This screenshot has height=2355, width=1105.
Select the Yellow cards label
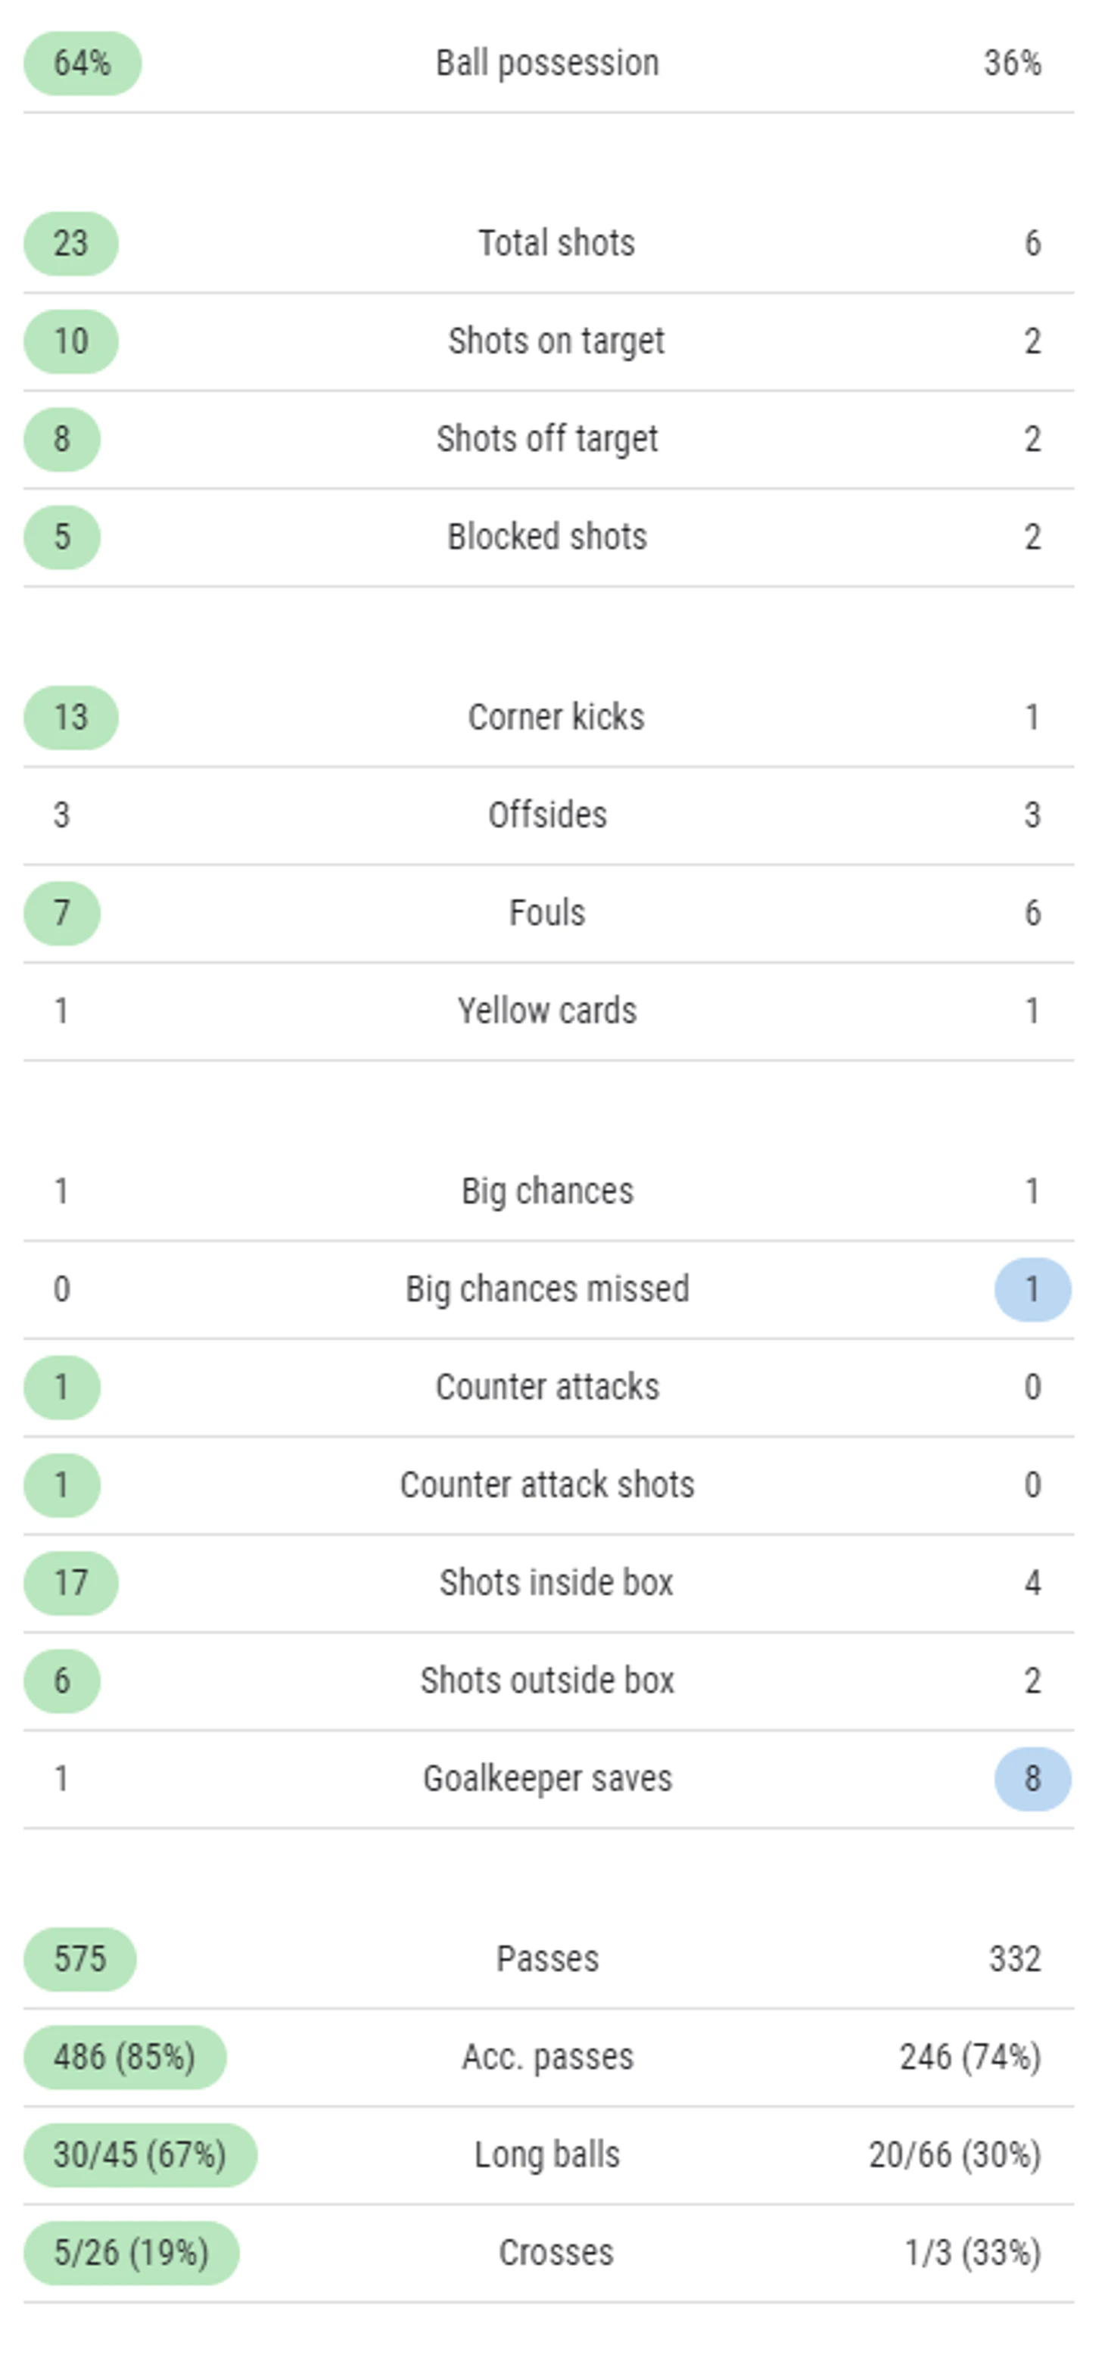pos(546,1010)
